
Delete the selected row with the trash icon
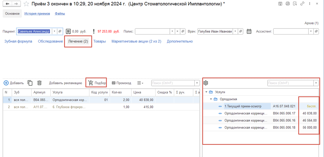pos(39,83)
